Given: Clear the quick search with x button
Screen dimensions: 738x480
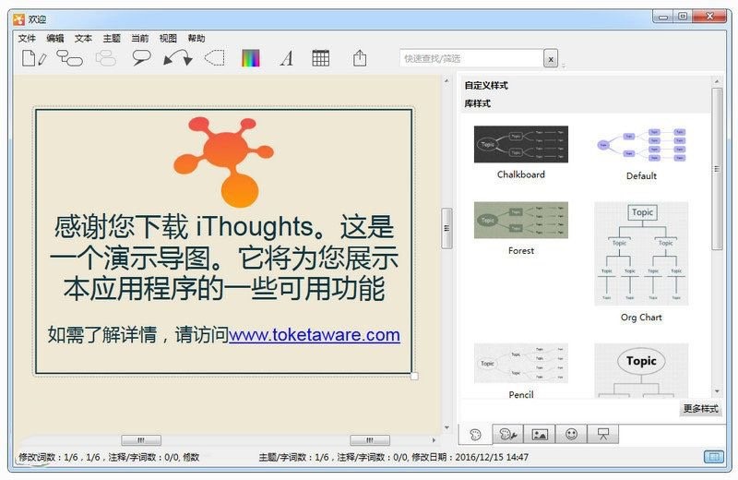Looking at the screenshot, I should click(x=551, y=59).
